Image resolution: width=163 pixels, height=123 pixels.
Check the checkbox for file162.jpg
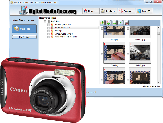pos(128,54)
